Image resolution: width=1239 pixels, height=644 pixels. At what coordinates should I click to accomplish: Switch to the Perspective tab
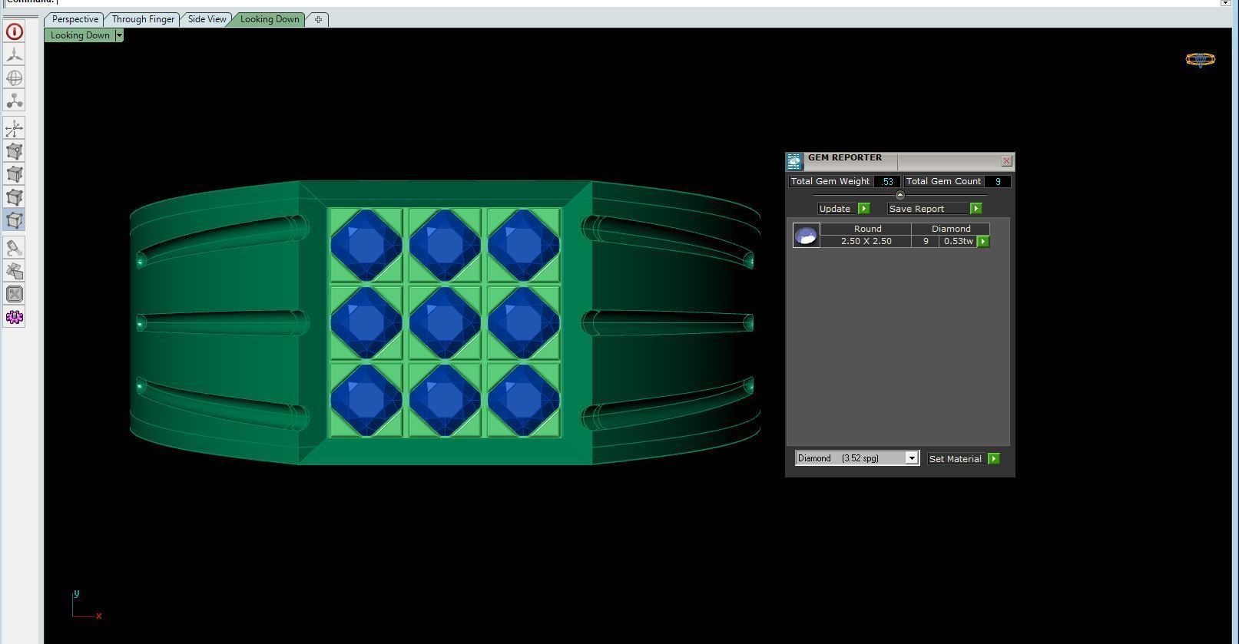point(75,19)
